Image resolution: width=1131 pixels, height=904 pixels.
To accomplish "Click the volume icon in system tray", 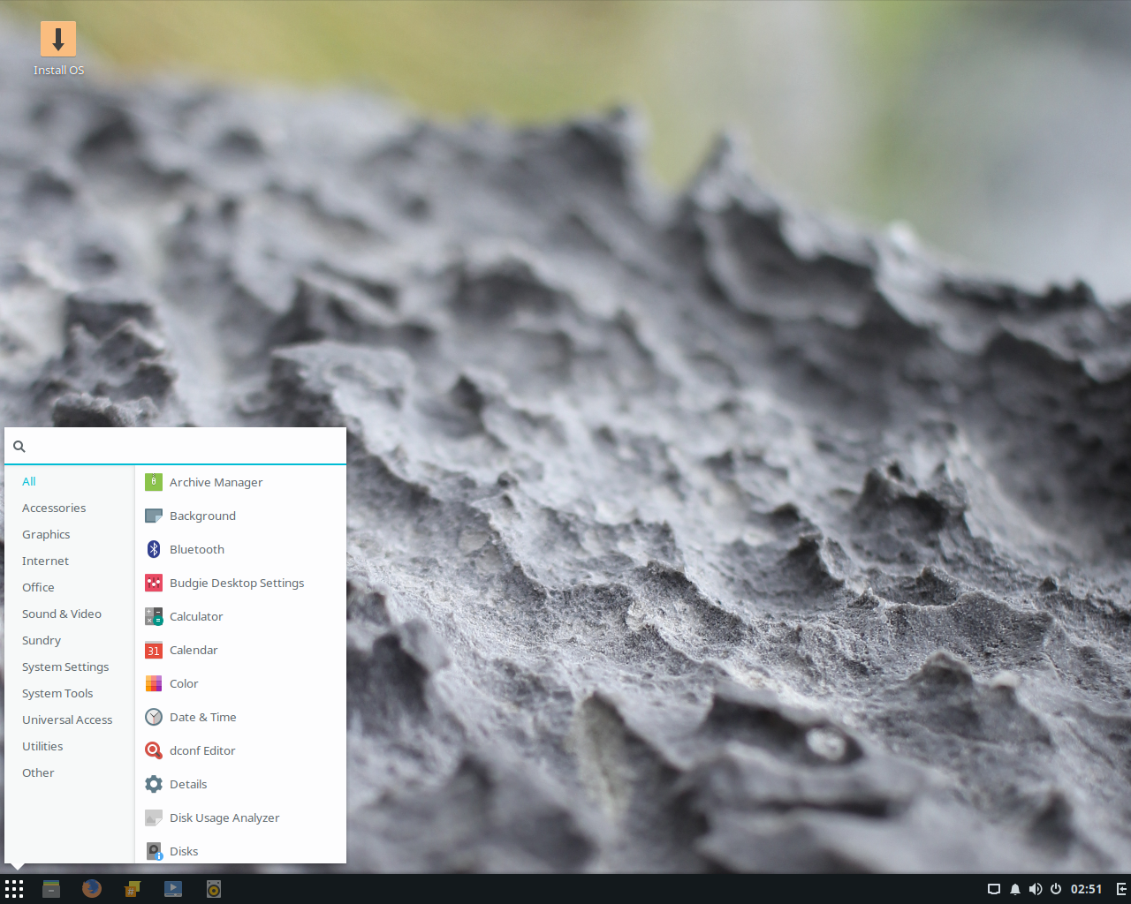I will pos(1036,889).
